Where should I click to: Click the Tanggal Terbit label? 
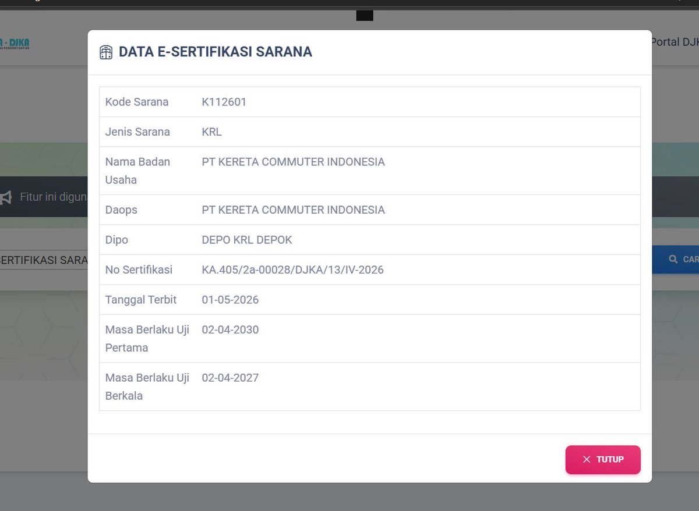click(x=141, y=300)
